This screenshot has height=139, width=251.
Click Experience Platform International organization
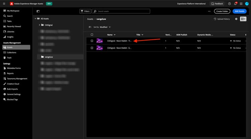coord(191,4)
